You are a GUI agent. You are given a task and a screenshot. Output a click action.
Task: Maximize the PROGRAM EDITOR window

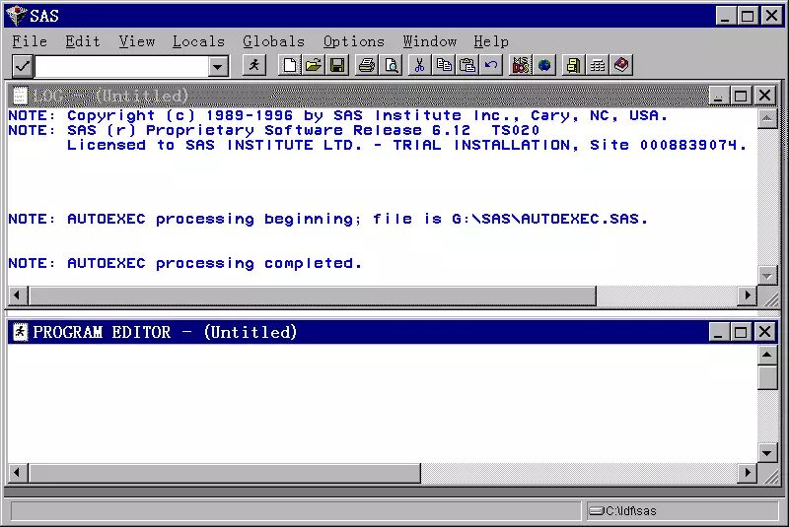[x=741, y=332]
